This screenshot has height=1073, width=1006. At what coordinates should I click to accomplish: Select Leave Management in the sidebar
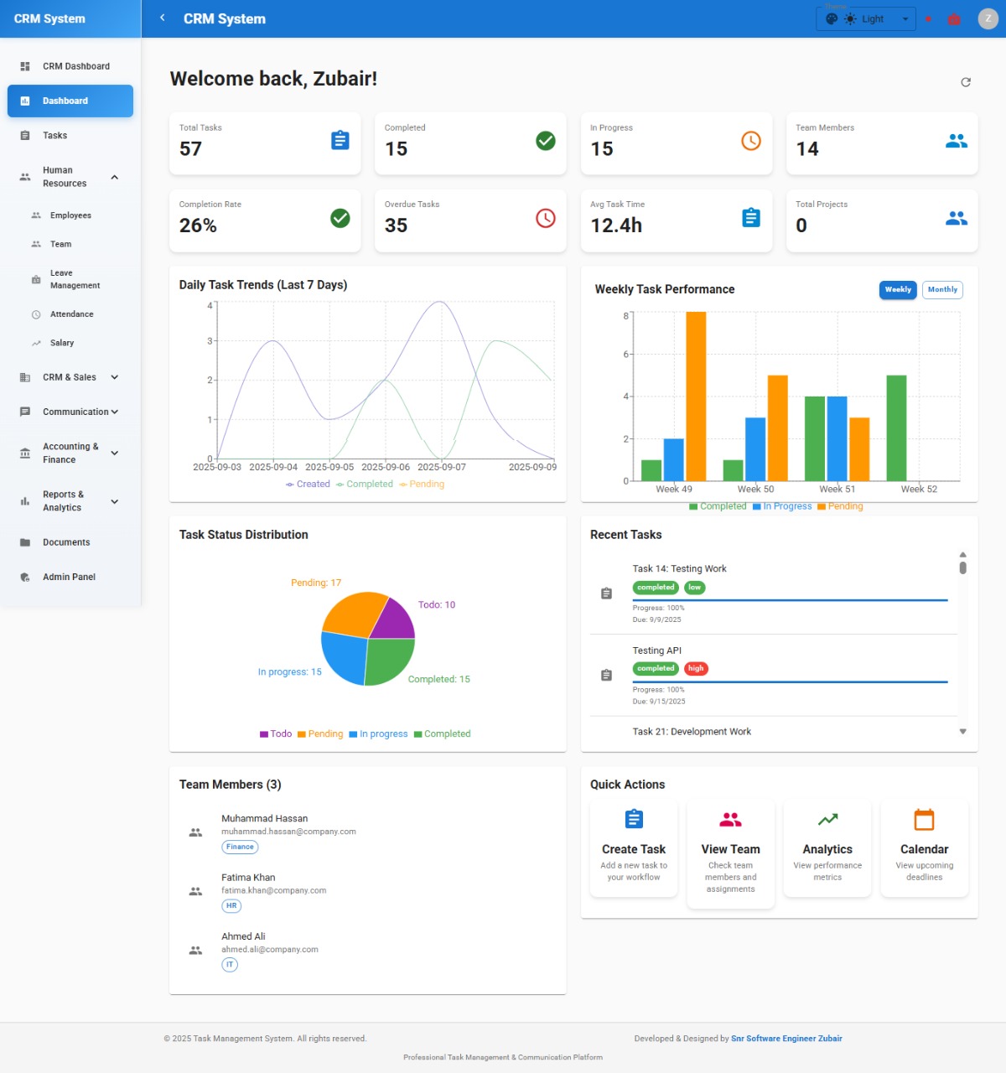point(75,278)
